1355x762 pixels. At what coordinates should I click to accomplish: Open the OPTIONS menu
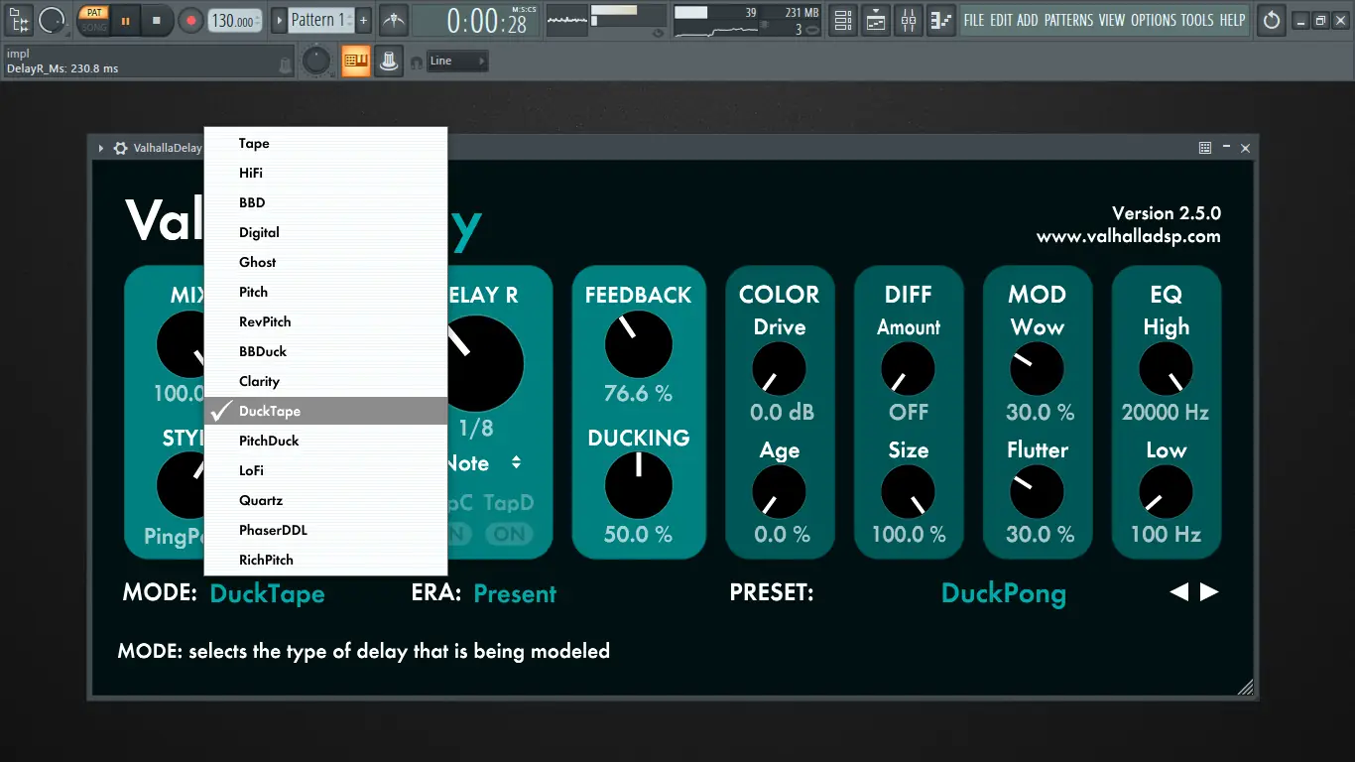1154,20
